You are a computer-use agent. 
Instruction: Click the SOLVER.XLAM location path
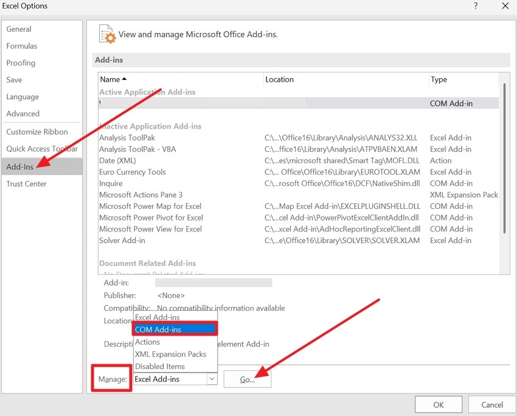(342, 241)
